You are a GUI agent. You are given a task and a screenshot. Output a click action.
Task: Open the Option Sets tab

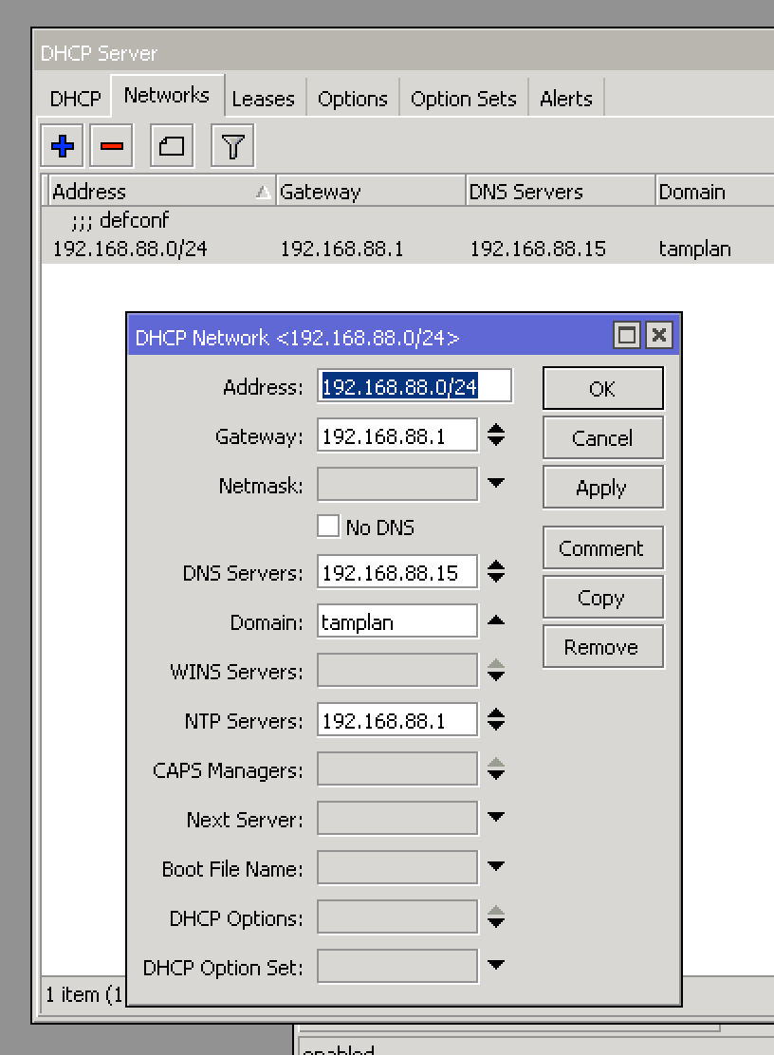point(464,99)
